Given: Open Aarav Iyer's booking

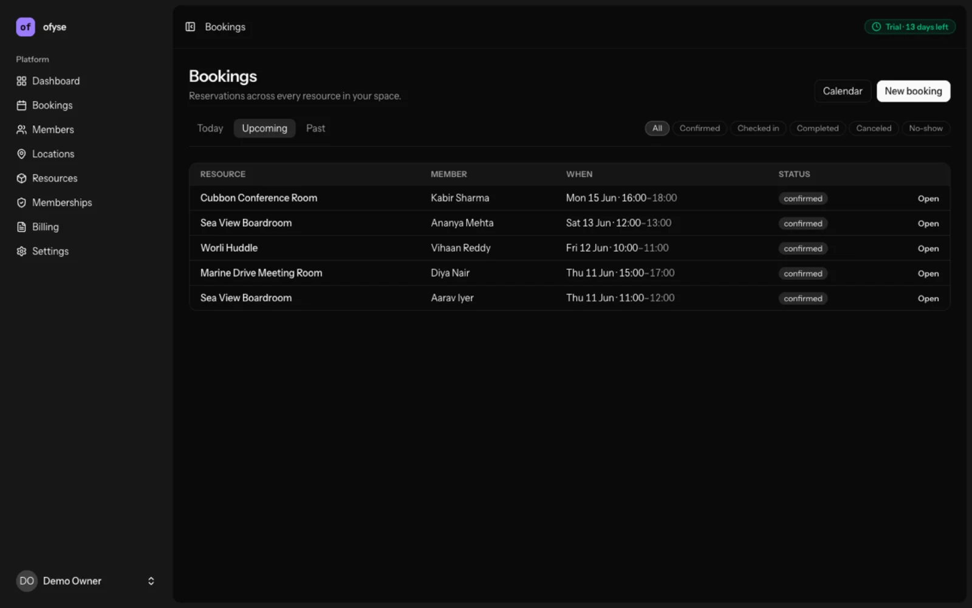Looking at the screenshot, I should (x=928, y=299).
